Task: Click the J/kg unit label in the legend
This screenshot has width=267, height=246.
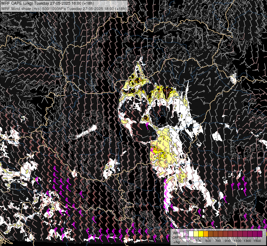Action: click(177, 242)
